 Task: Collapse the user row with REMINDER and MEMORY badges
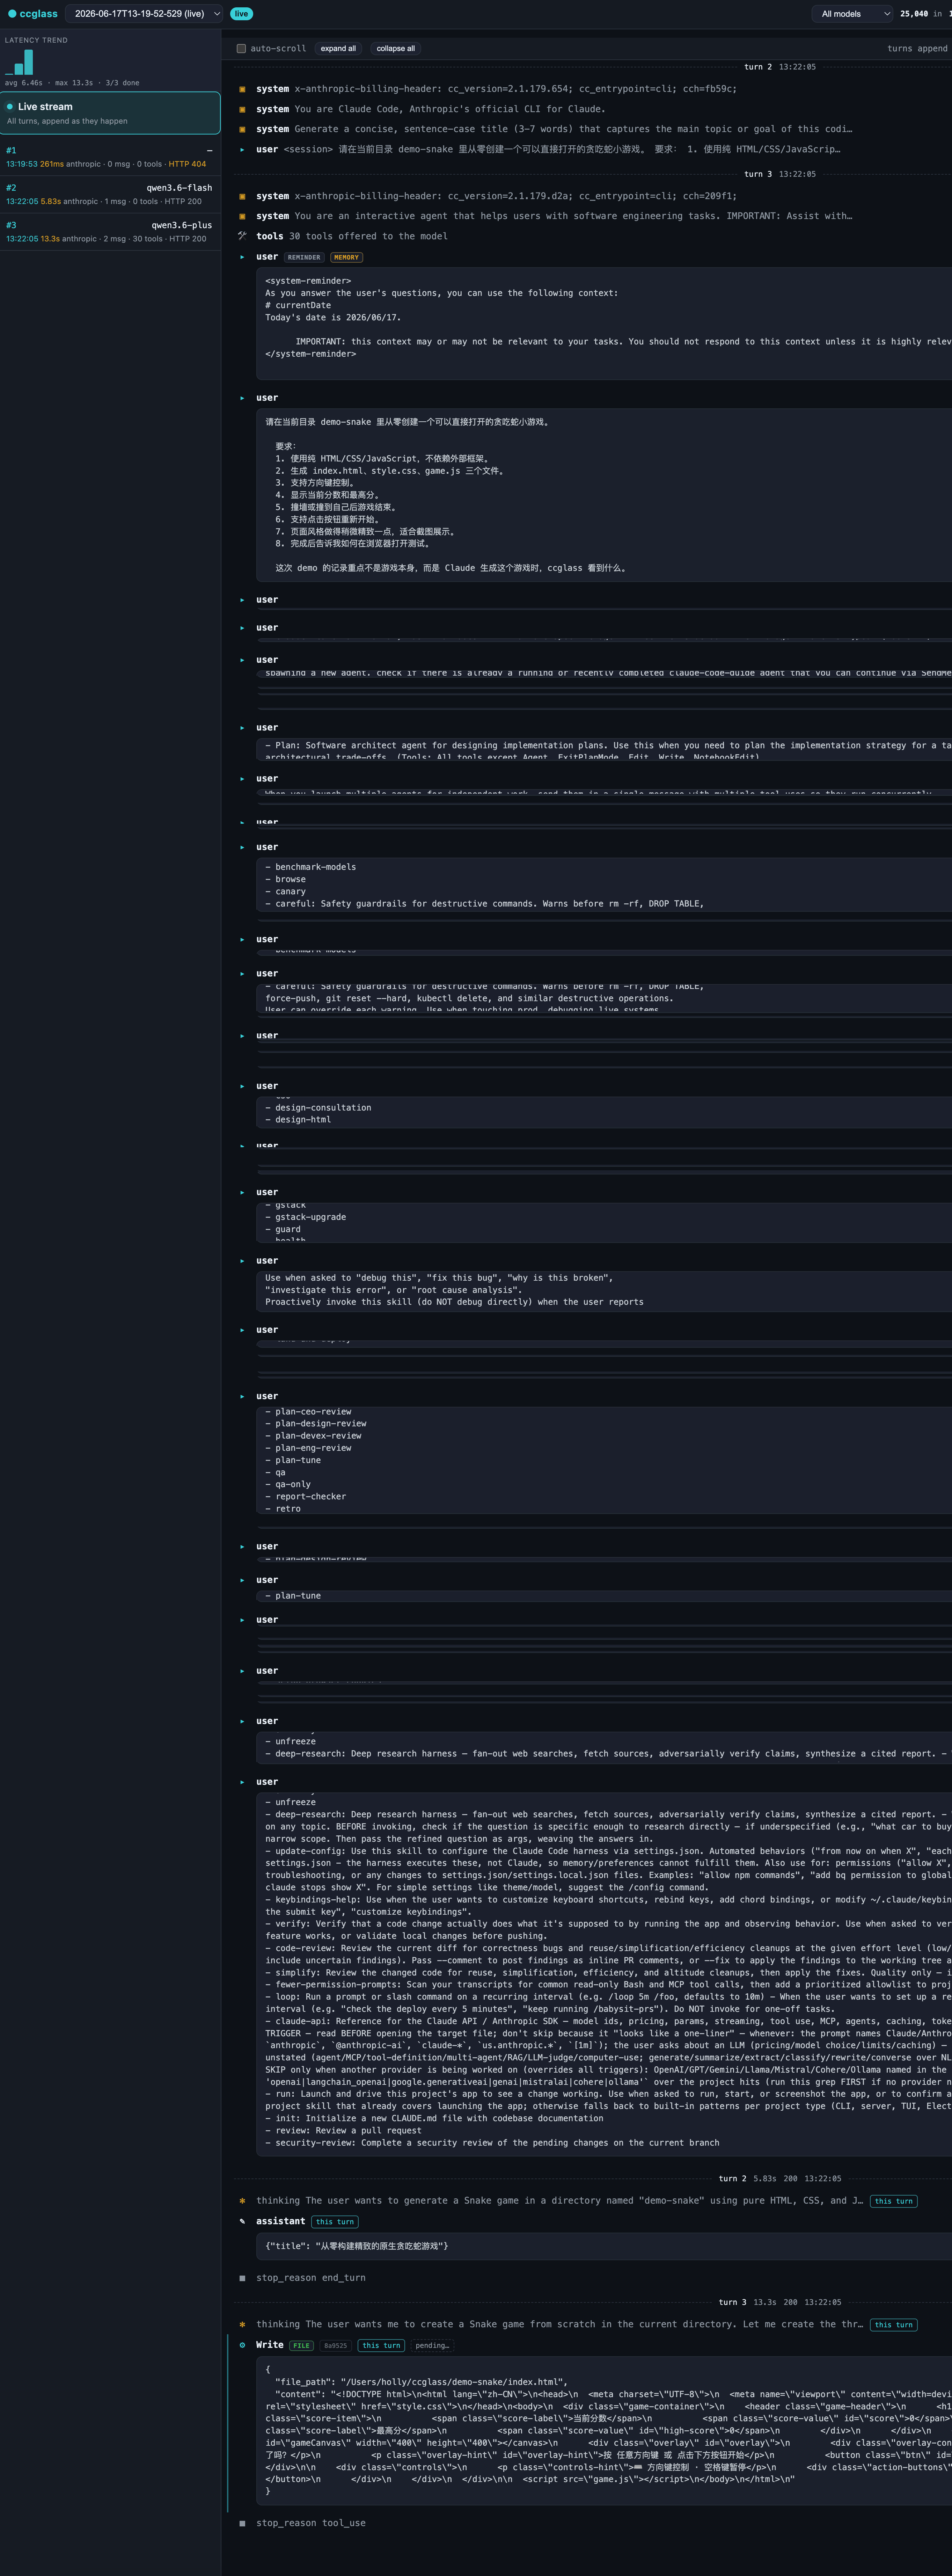(x=242, y=257)
